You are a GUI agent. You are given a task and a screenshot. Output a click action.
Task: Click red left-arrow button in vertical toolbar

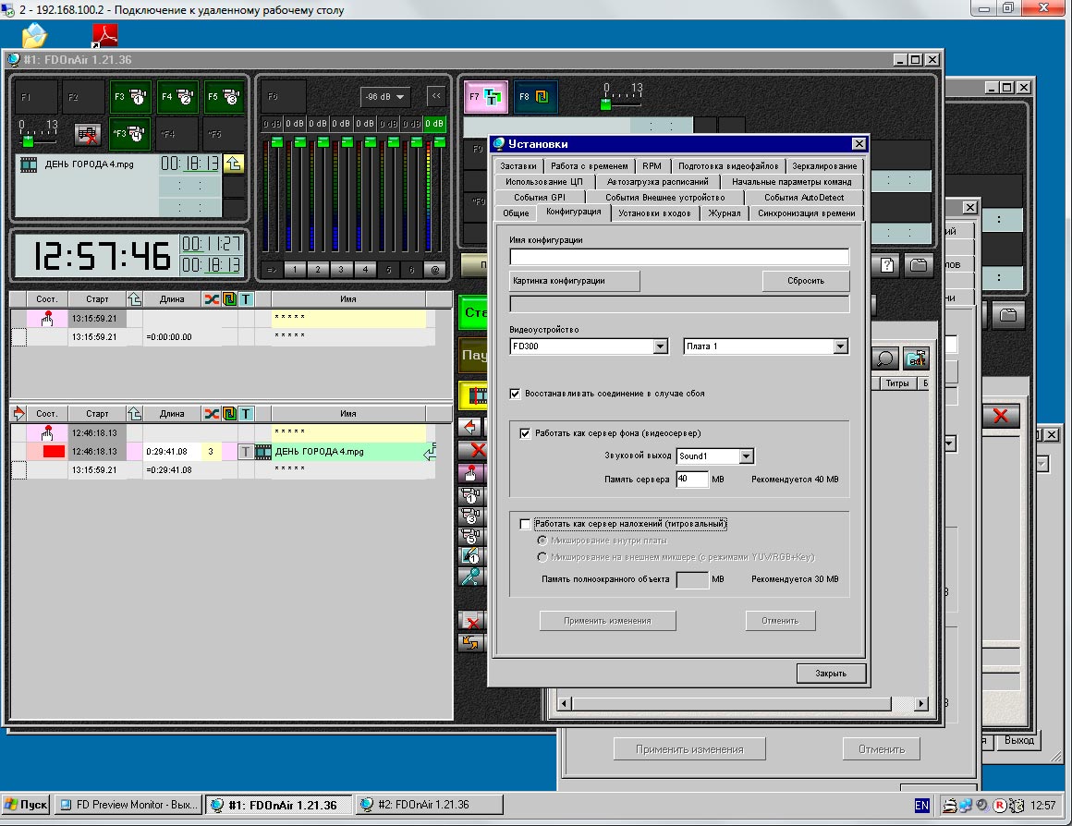pos(471,428)
